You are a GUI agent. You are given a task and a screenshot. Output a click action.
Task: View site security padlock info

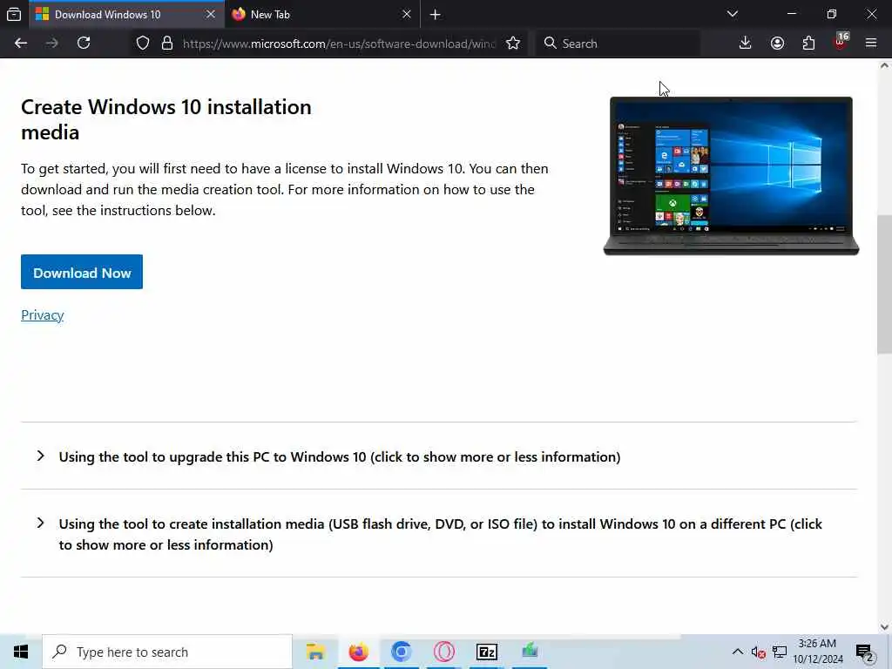point(167,44)
